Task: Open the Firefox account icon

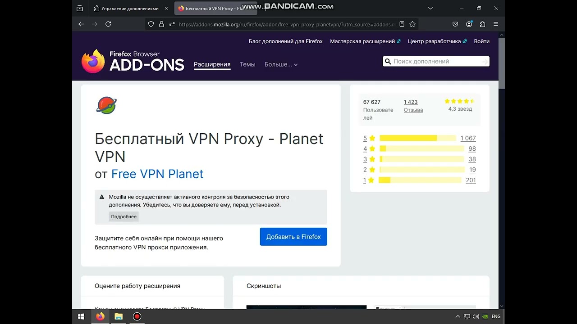Action: (469, 24)
